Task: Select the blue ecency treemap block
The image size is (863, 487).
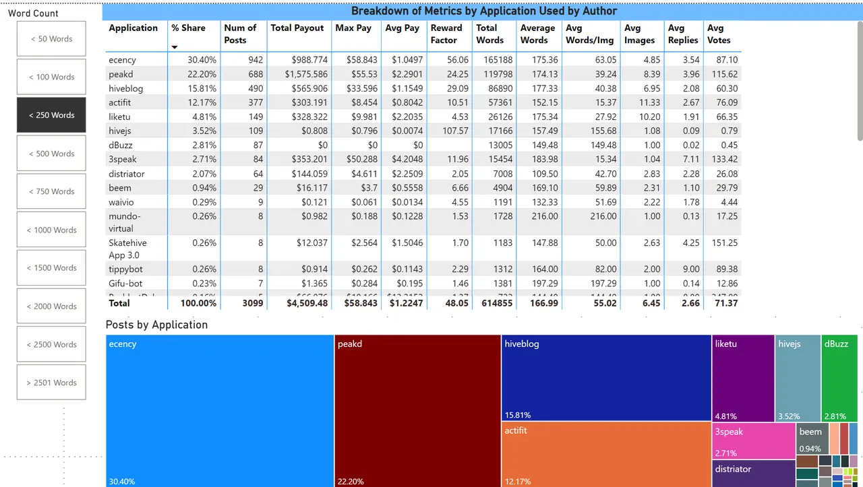Action: click(220, 411)
